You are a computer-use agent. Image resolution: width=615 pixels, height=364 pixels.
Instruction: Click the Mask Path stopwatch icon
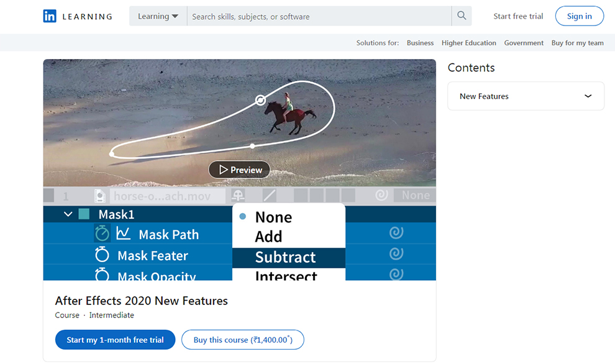coord(102,234)
